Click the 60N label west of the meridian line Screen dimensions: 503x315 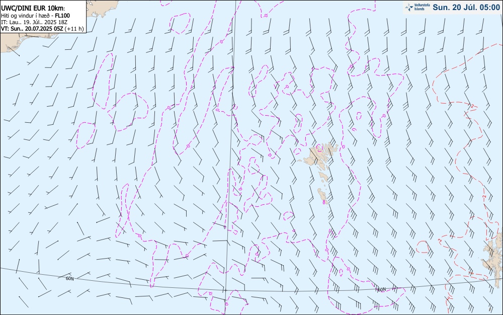70,278
